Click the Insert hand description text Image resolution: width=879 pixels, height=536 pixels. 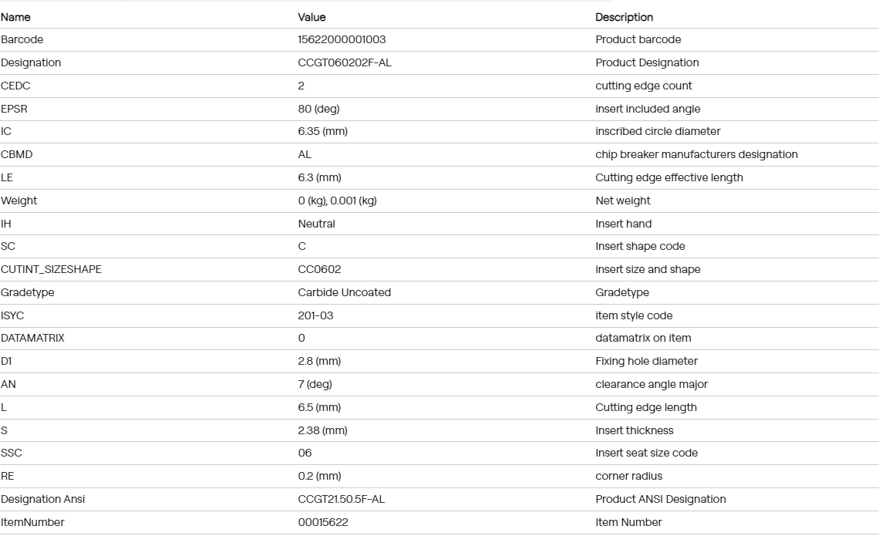pos(623,224)
